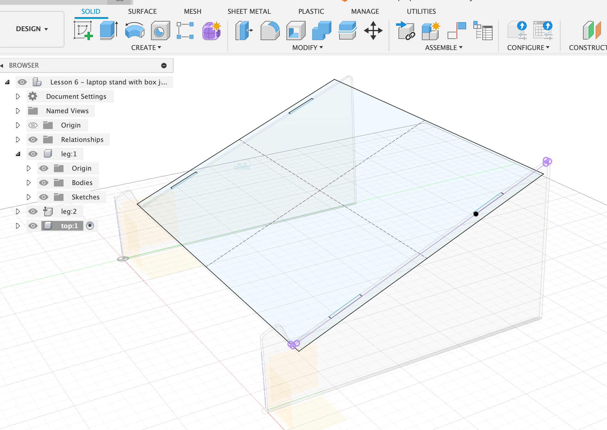
Task: Select the Press Pull tool
Action: click(244, 30)
